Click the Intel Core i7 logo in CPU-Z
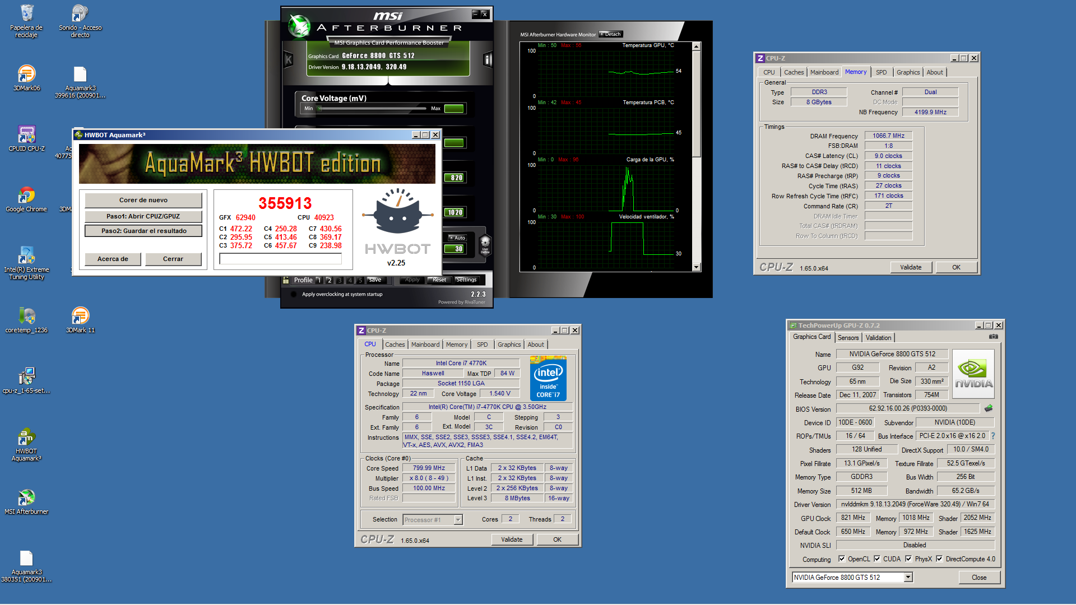Screen dimensions: 1076x605 tap(548, 378)
